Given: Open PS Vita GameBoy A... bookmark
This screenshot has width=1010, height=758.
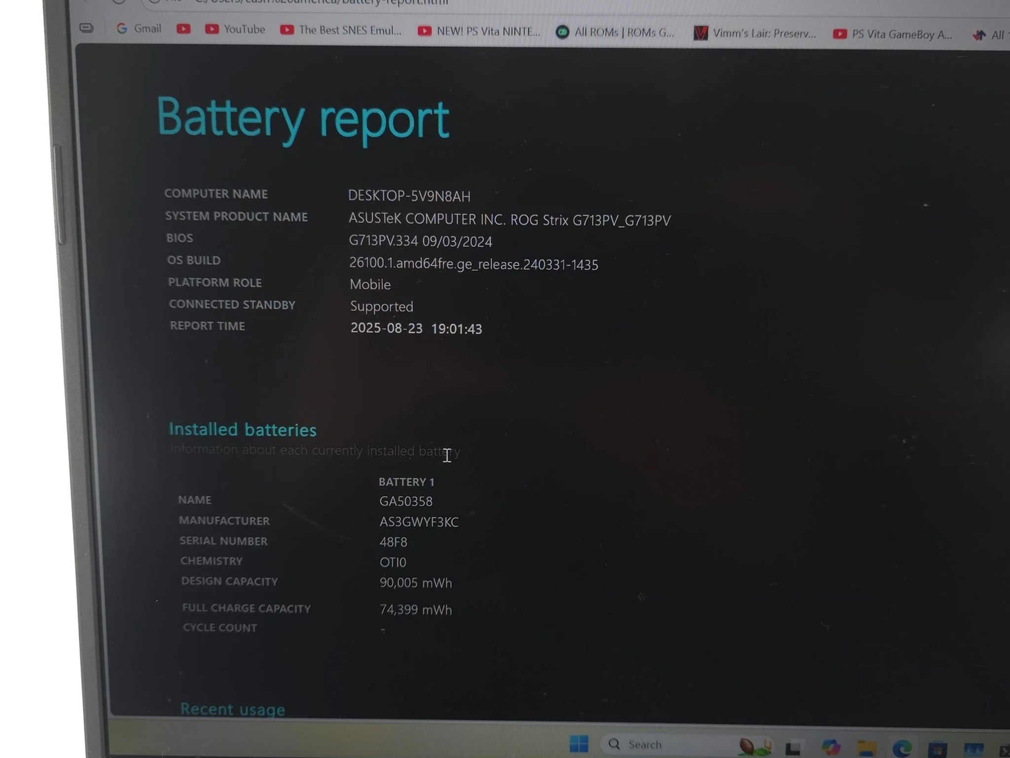Looking at the screenshot, I should pyautogui.click(x=892, y=35).
